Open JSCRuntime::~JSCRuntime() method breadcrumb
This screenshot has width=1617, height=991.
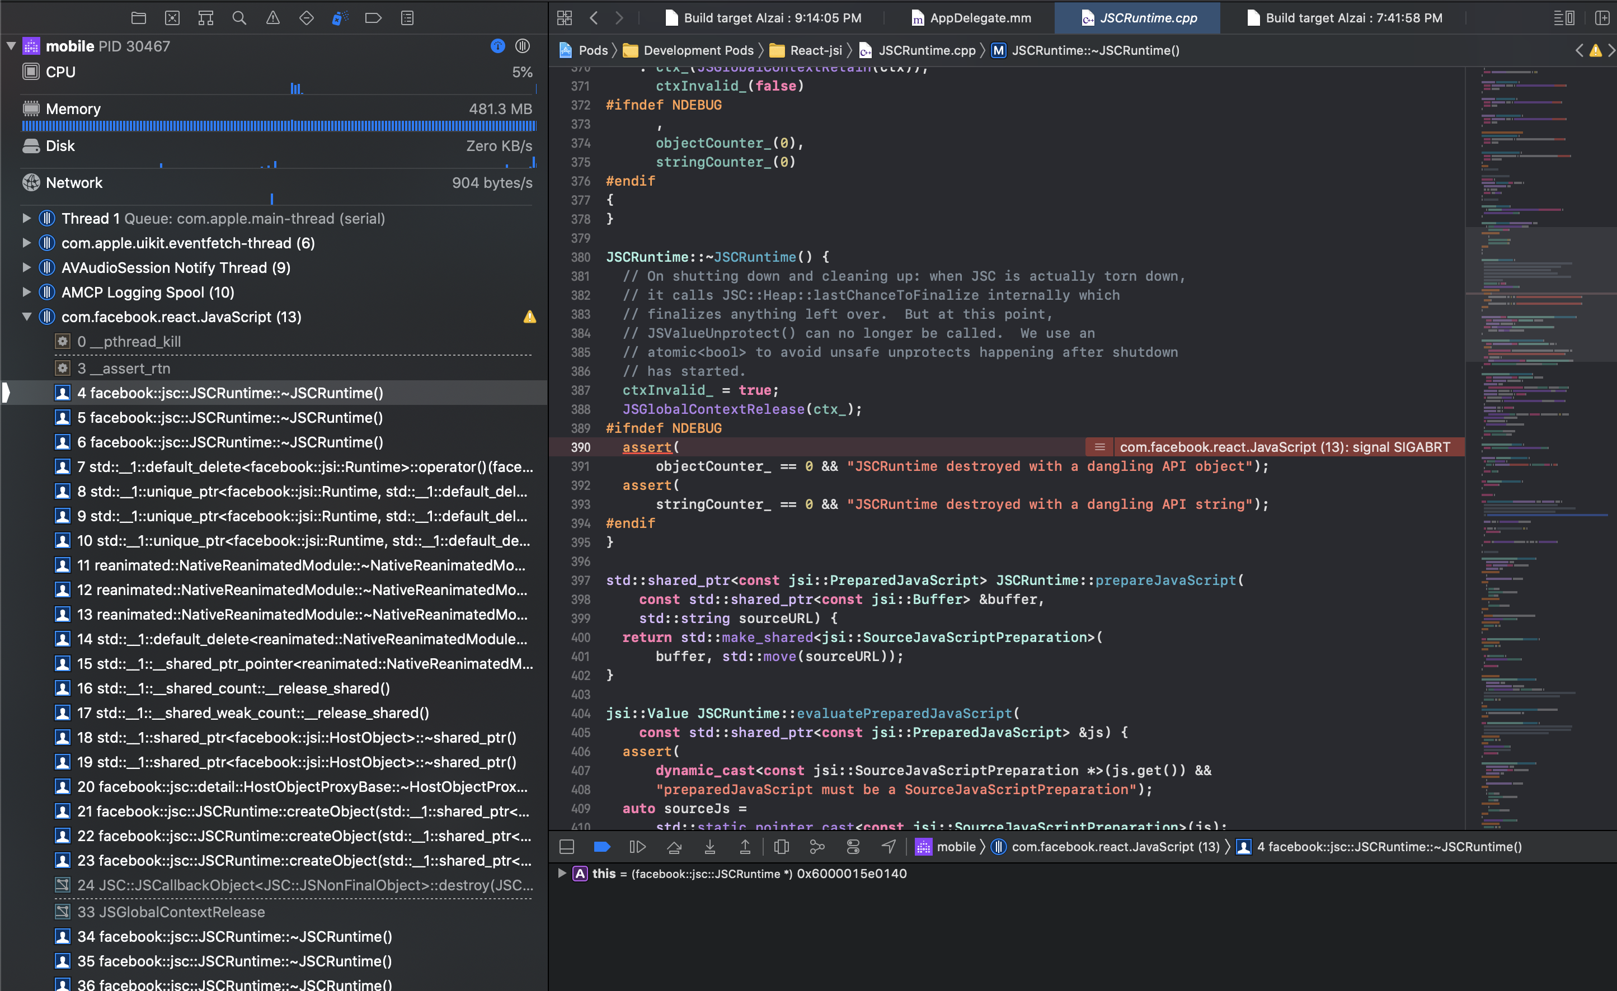[1085, 50]
